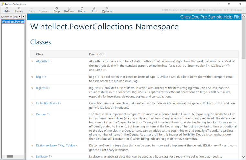This screenshot has width=246, height=160.
Task: Click the Deque class description paragraph
Action: pyautogui.click(x=163, y=126)
